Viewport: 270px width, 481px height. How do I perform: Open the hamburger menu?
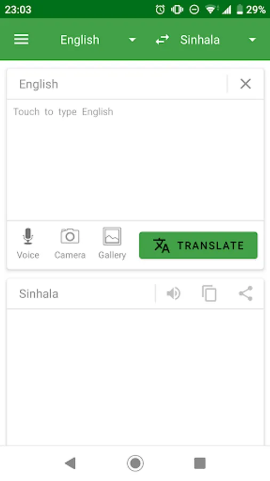coord(21,40)
